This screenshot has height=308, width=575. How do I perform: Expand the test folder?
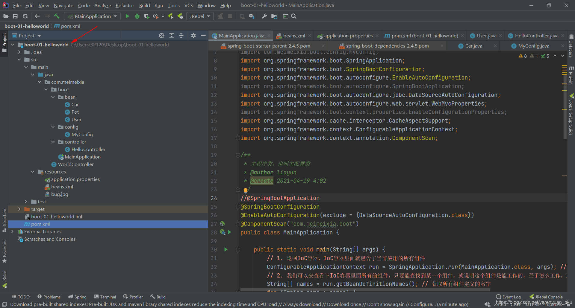(x=26, y=202)
